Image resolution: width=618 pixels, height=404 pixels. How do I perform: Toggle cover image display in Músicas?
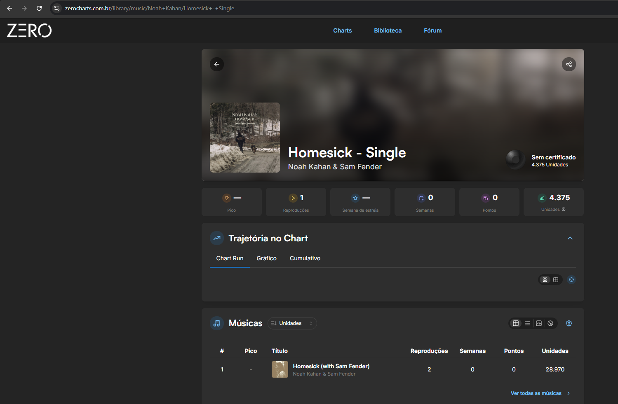tap(539, 323)
